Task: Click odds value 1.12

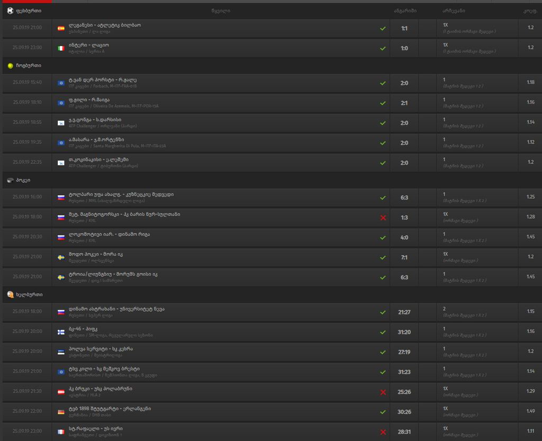Action: point(530,142)
